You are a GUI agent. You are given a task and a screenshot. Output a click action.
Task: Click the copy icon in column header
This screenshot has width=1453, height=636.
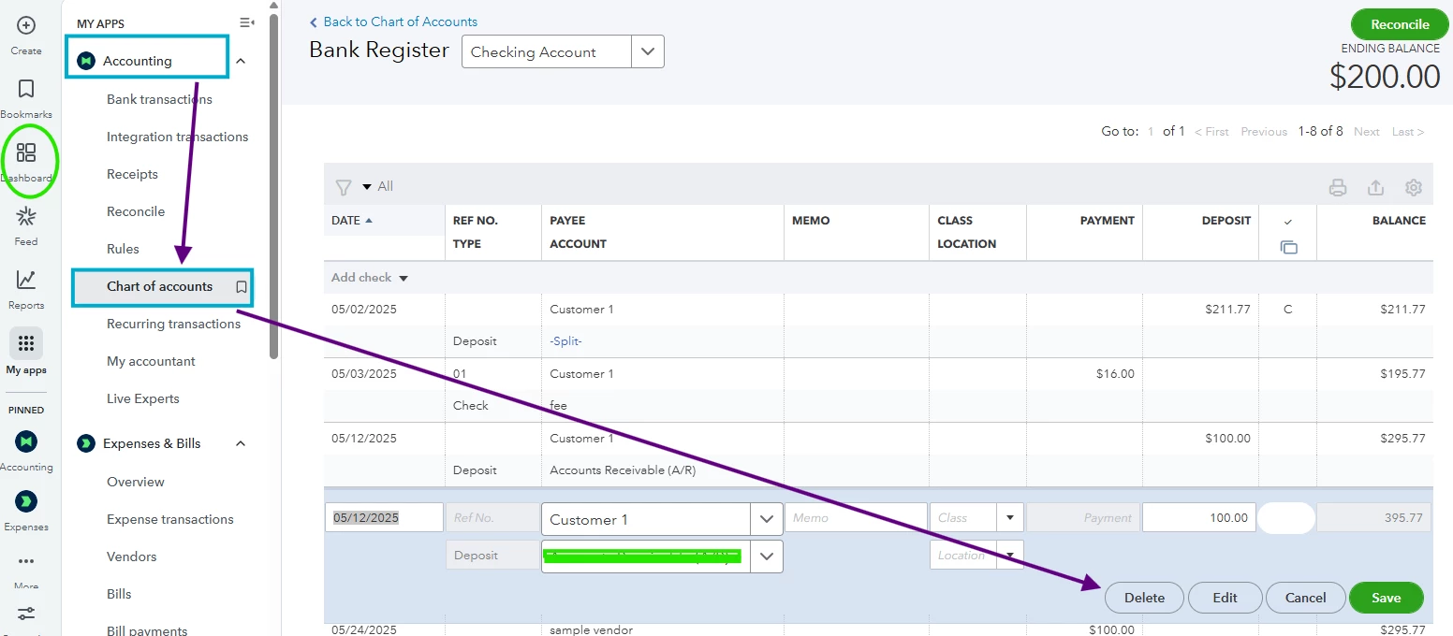click(1288, 248)
